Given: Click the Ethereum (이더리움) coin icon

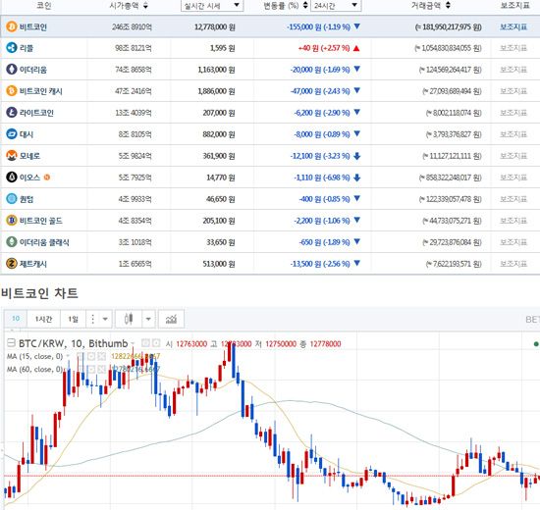Looking at the screenshot, I should 12,70.
